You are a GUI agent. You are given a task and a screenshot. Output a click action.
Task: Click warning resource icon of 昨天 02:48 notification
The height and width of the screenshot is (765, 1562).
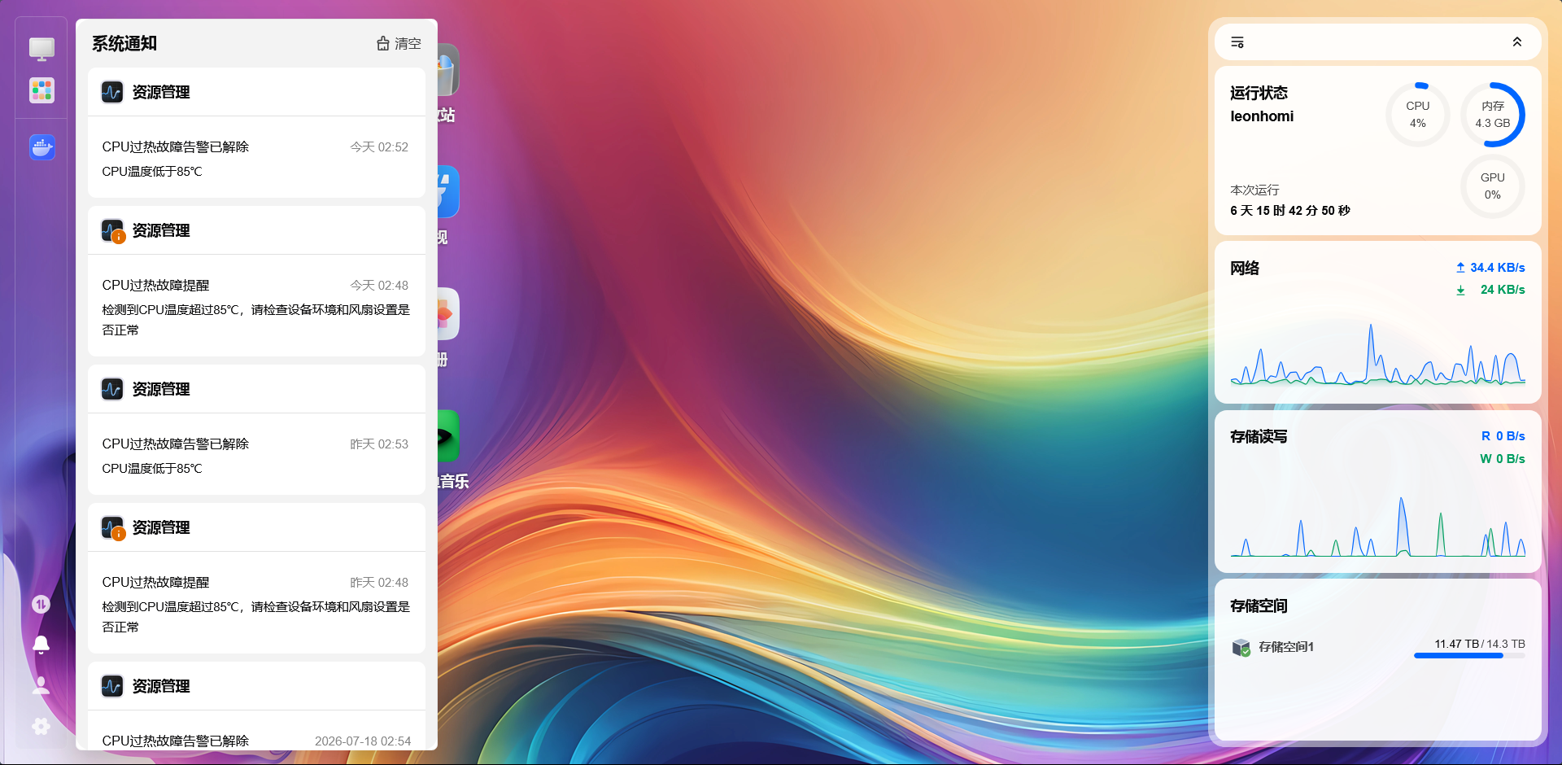pos(113,528)
